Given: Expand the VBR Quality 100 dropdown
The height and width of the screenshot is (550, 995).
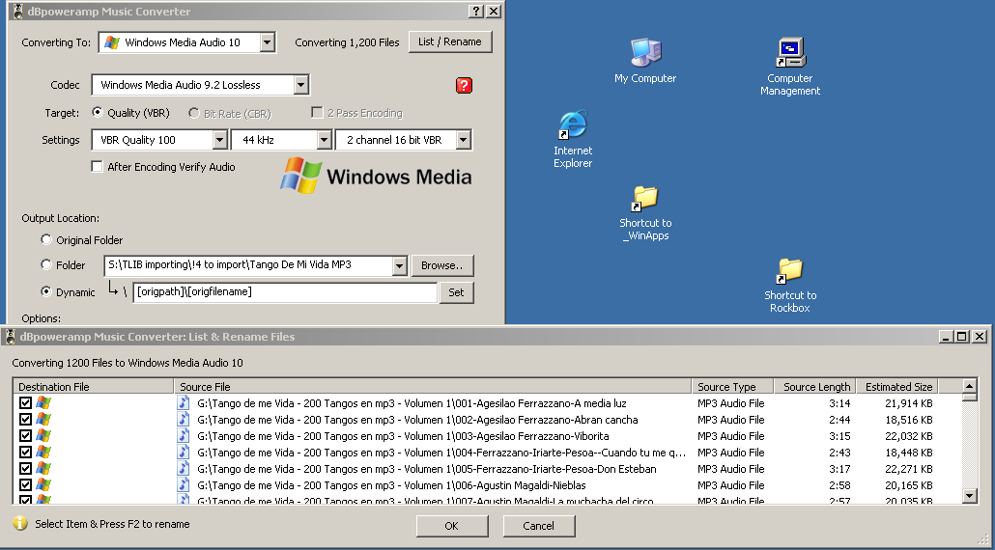Looking at the screenshot, I should [219, 140].
